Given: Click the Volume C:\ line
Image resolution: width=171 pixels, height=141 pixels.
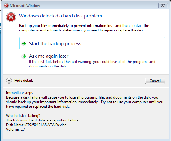Looking at the screenshot, I should tap(16, 129).
